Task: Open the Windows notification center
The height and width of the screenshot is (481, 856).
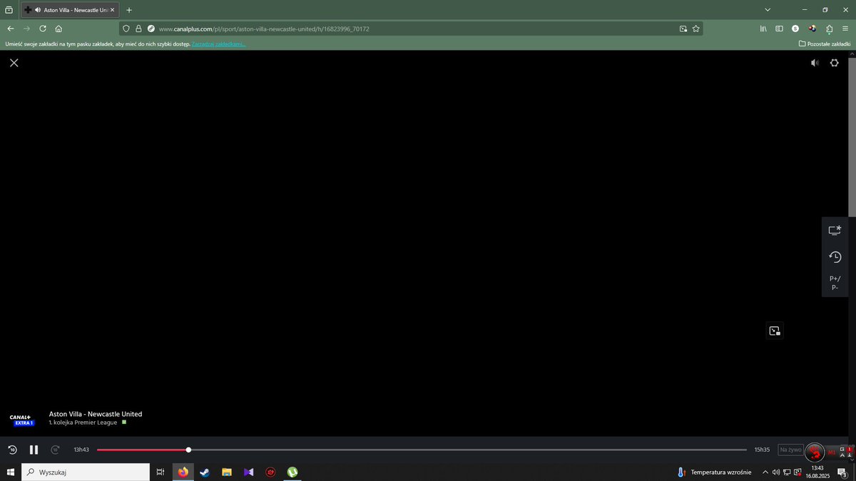Action: click(x=842, y=472)
